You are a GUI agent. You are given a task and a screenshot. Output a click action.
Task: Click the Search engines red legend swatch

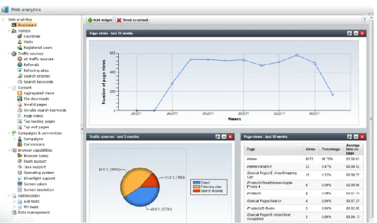(x=197, y=191)
